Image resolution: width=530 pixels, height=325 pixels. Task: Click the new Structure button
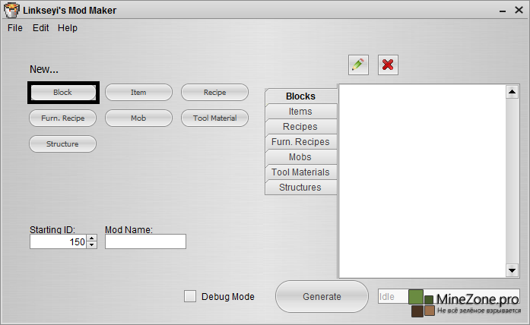pos(62,144)
